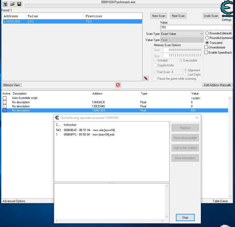
Task: Open the Memory View window
Action: tap(12, 85)
